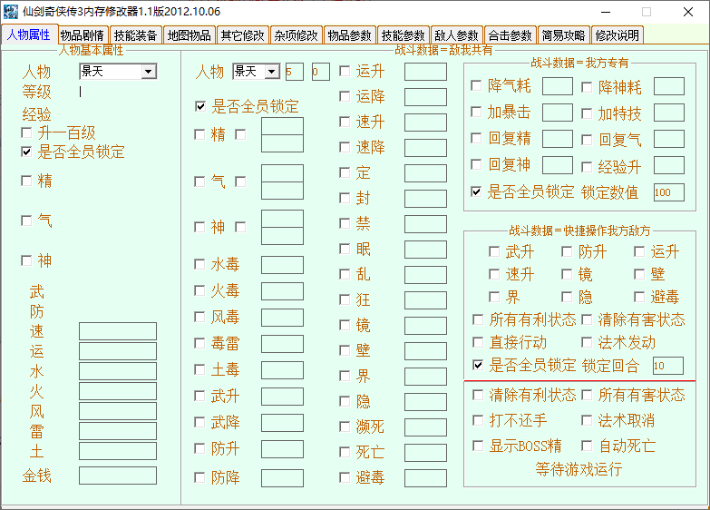Enable the 运降 checkbox
The width and height of the screenshot is (710, 510).
click(x=345, y=96)
